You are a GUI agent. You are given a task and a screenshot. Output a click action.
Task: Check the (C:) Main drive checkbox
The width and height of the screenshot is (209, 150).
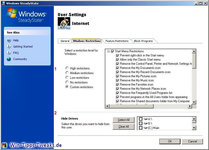(x=141, y=128)
